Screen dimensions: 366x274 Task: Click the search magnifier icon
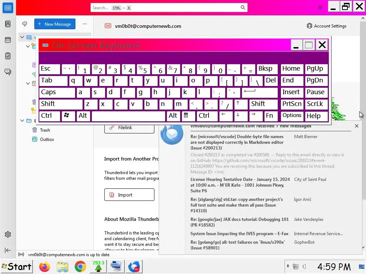point(243,7)
